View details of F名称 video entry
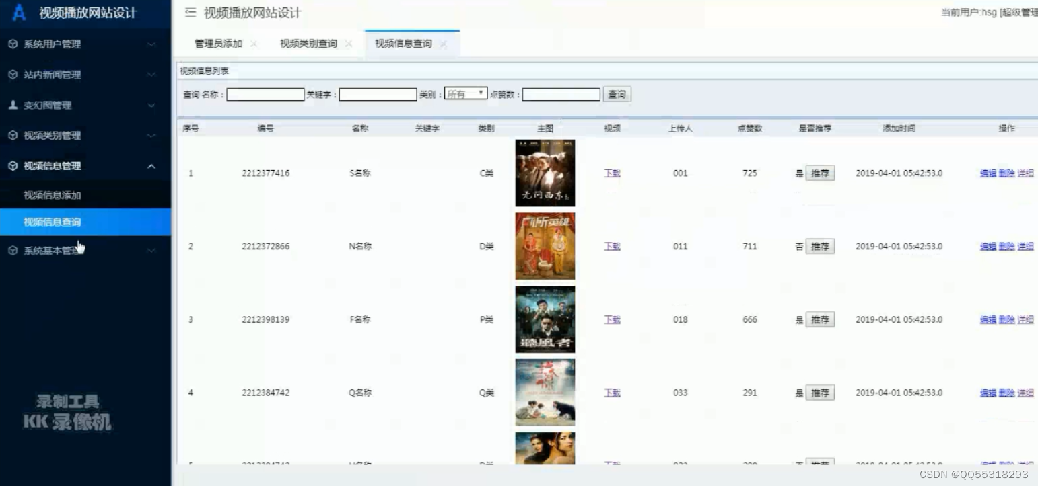The image size is (1038, 486). [x=1025, y=320]
